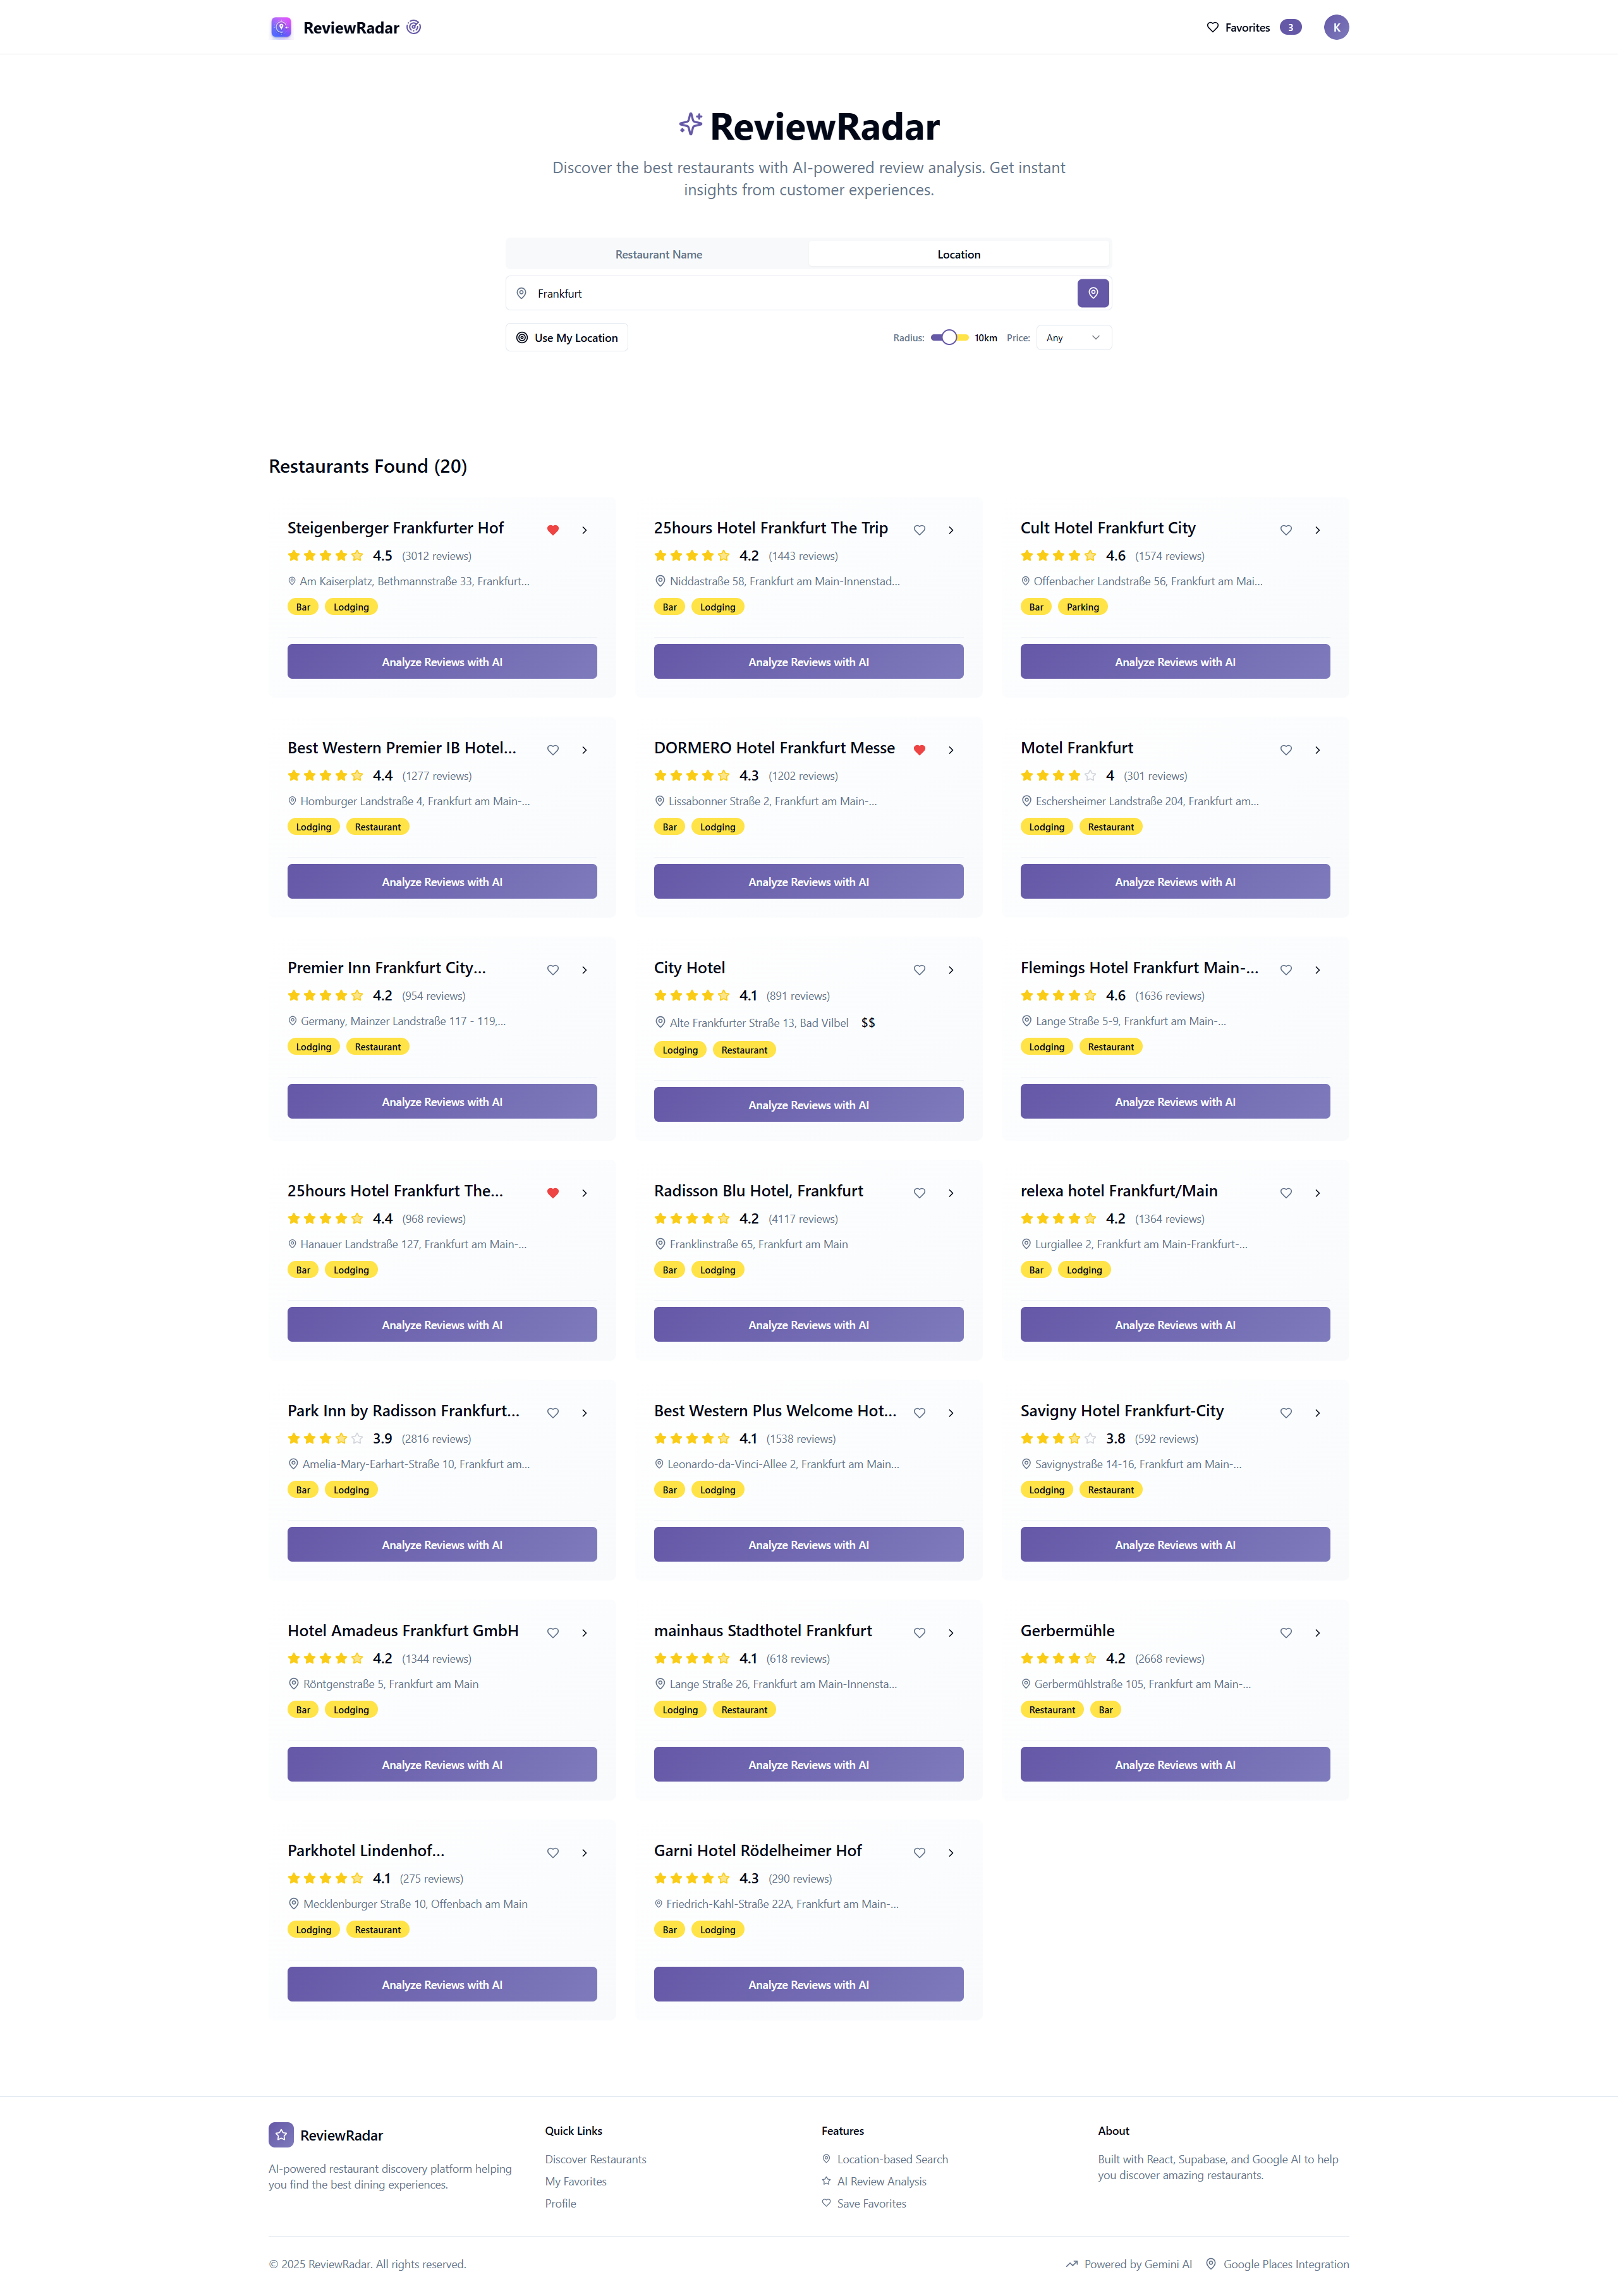
Task: Unfavorite Steigenberger Frankfurter Hof red heart
Action: click(552, 530)
